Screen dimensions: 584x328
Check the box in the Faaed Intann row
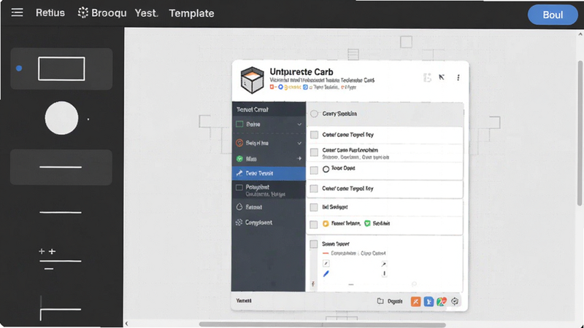pyautogui.click(x=314, y=224)
